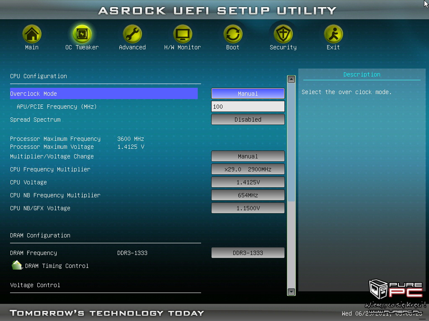Screen dimensions: 429x321
Task: Switch to the Main tab label
Action: [32, 47]
